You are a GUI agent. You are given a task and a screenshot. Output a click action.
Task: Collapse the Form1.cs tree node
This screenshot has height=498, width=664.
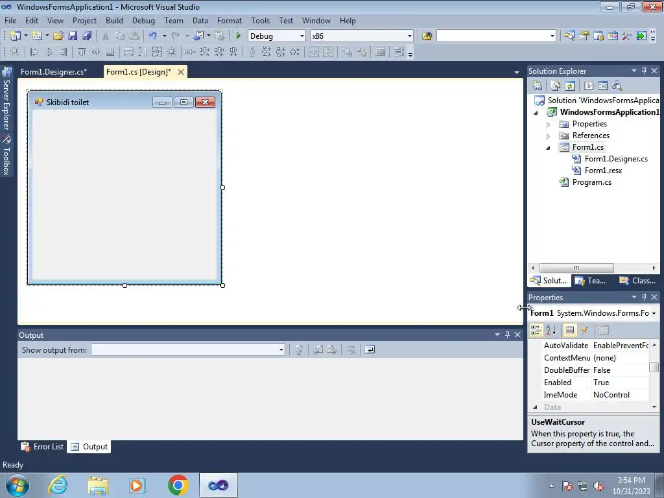tap(548, 148)
